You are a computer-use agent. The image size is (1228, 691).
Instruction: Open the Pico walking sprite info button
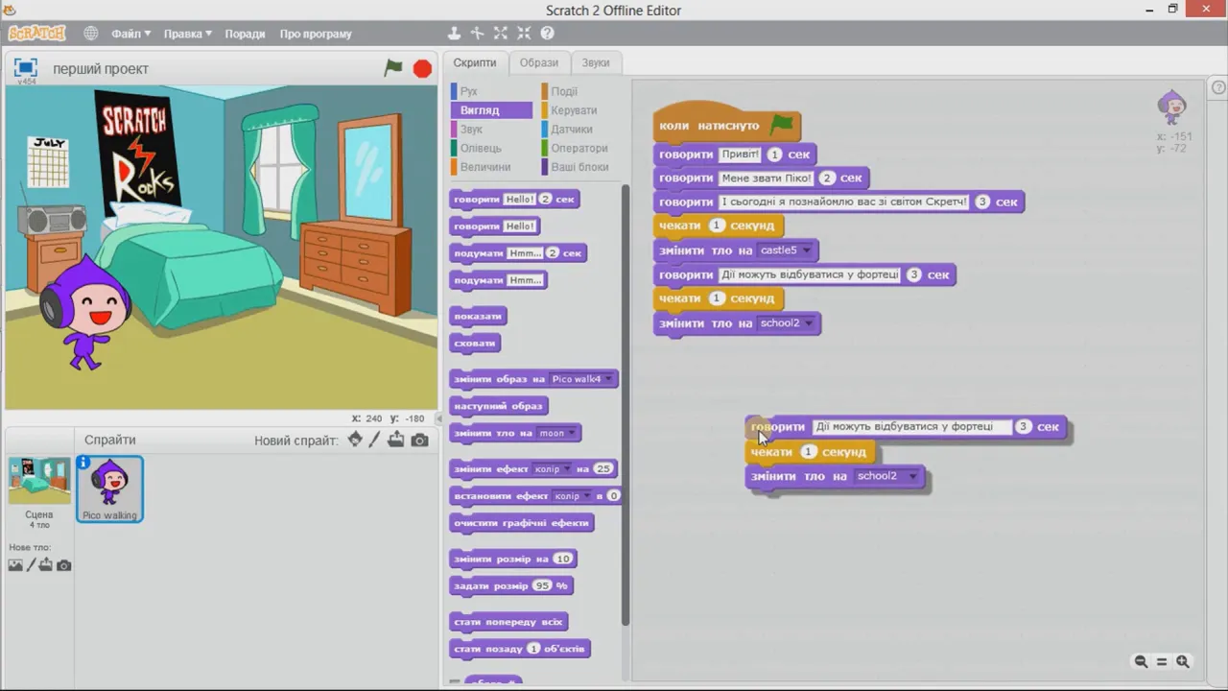(x=83, y=463)
